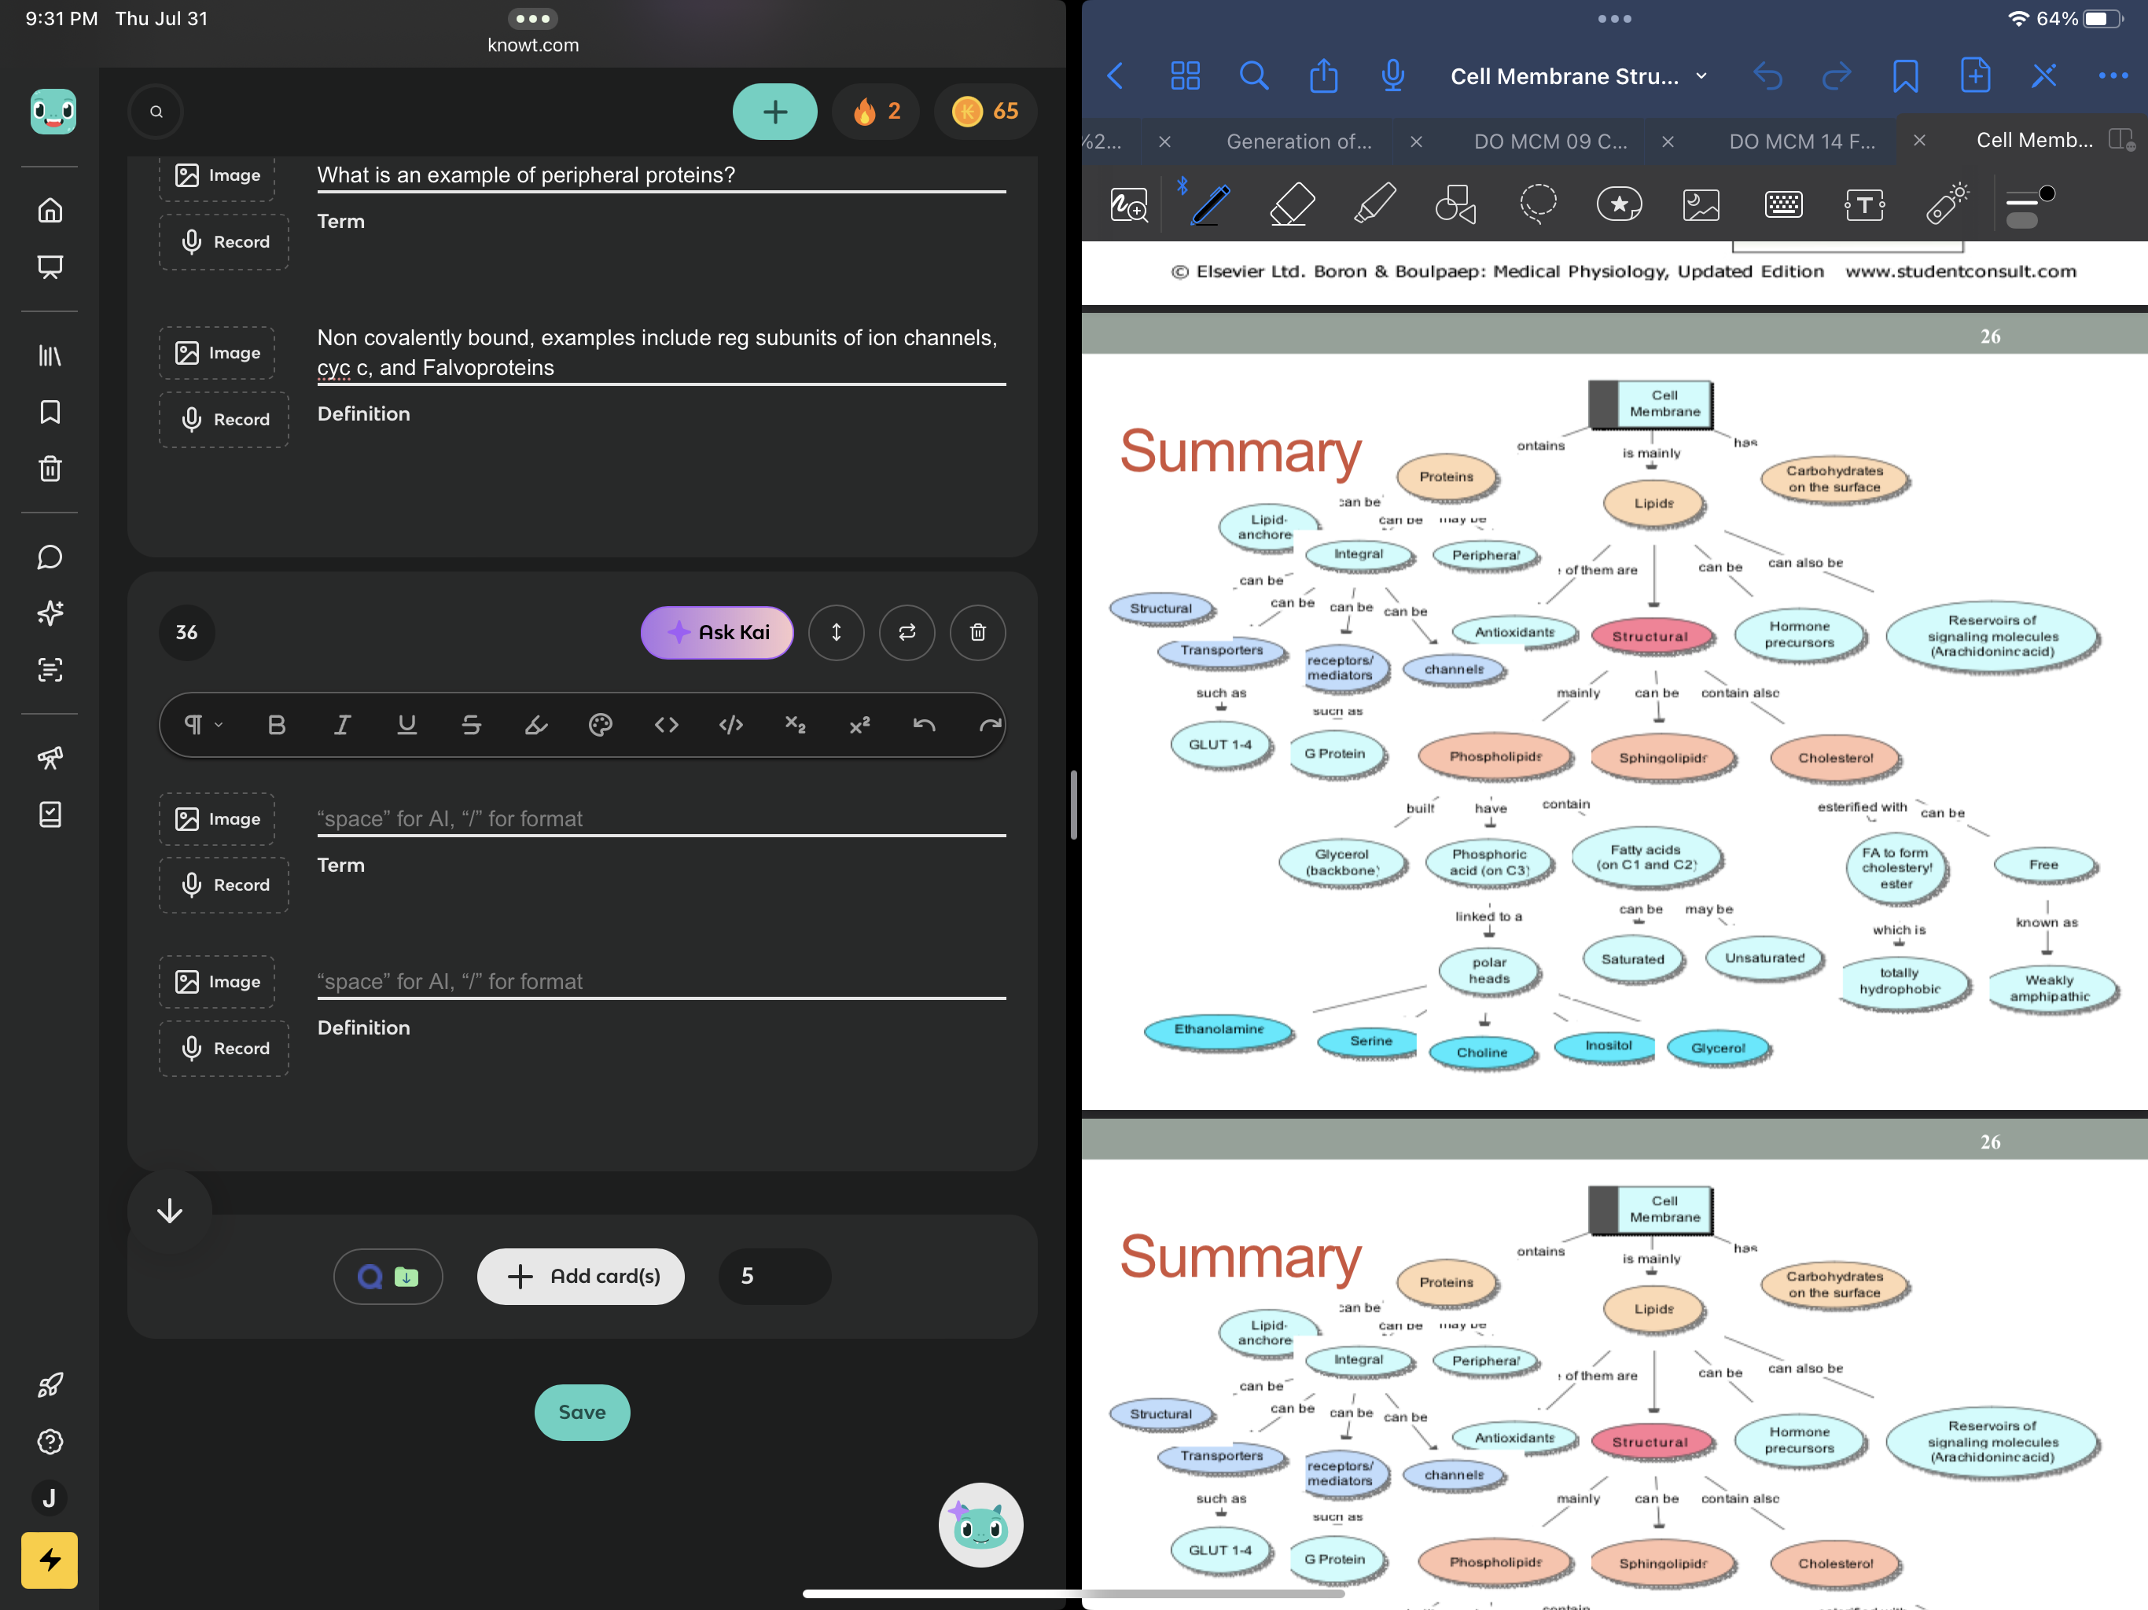Select the pen tool in notes toolbar
2148x1610 pixels.
1212,205
